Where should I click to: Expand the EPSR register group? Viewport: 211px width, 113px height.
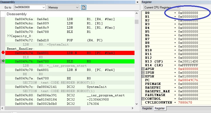[143, 76]
